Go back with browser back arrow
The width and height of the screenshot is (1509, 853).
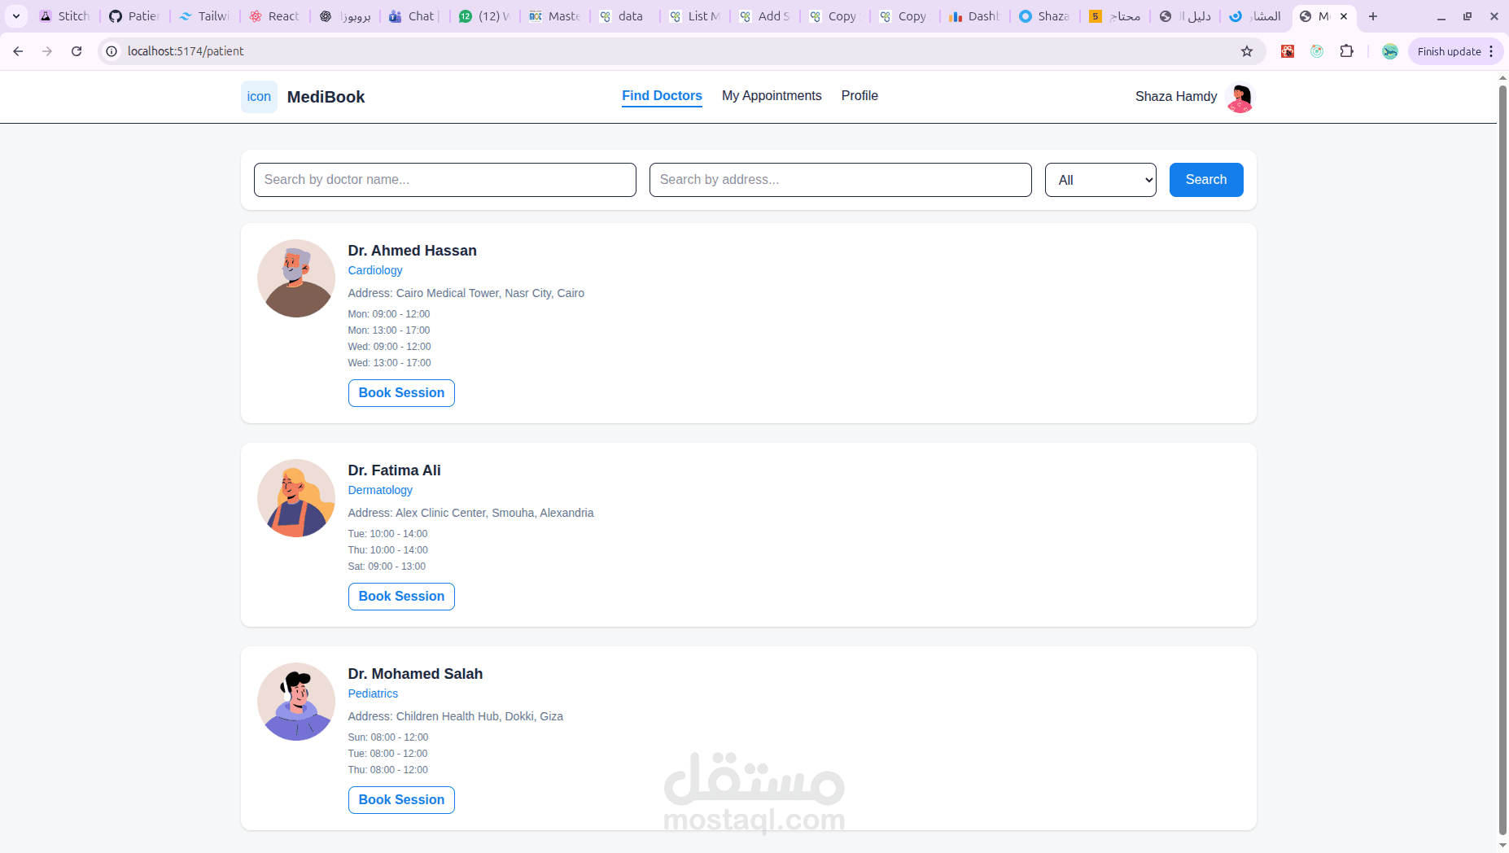click(18, 51)
